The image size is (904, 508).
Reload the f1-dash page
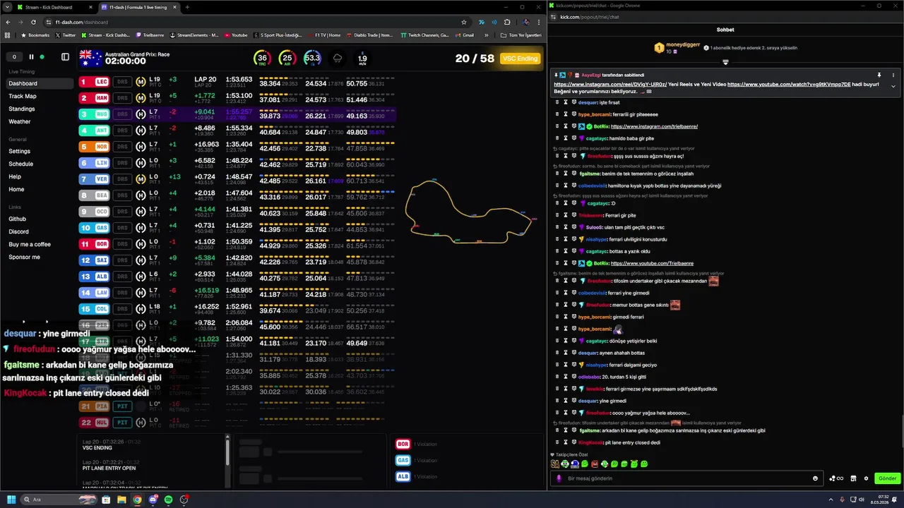33,22
